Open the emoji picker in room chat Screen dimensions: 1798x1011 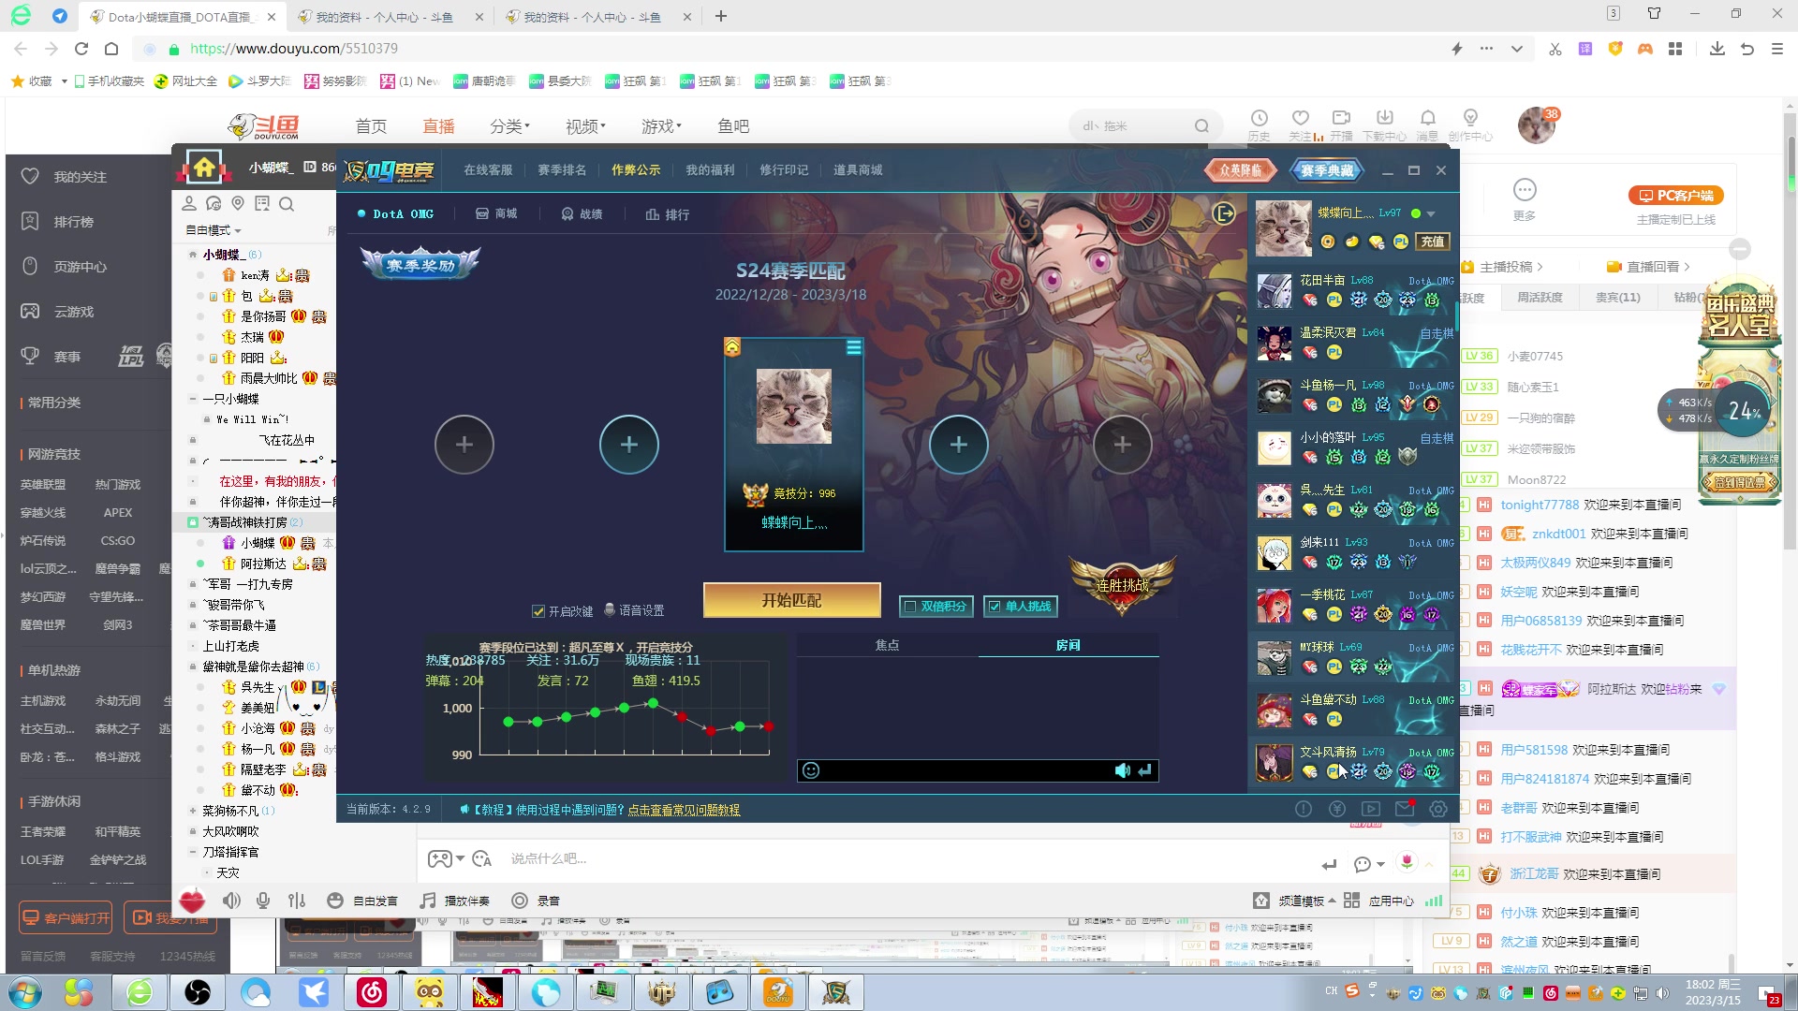[x=811, y=770]
